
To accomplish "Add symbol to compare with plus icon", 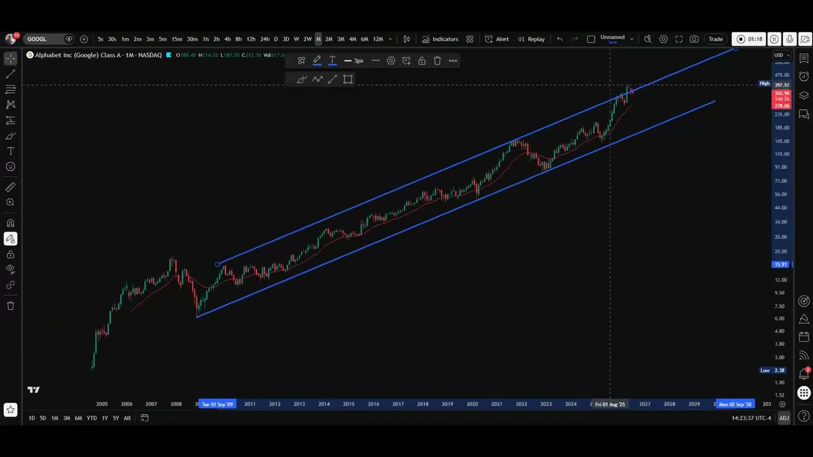I will click(84, 39).
